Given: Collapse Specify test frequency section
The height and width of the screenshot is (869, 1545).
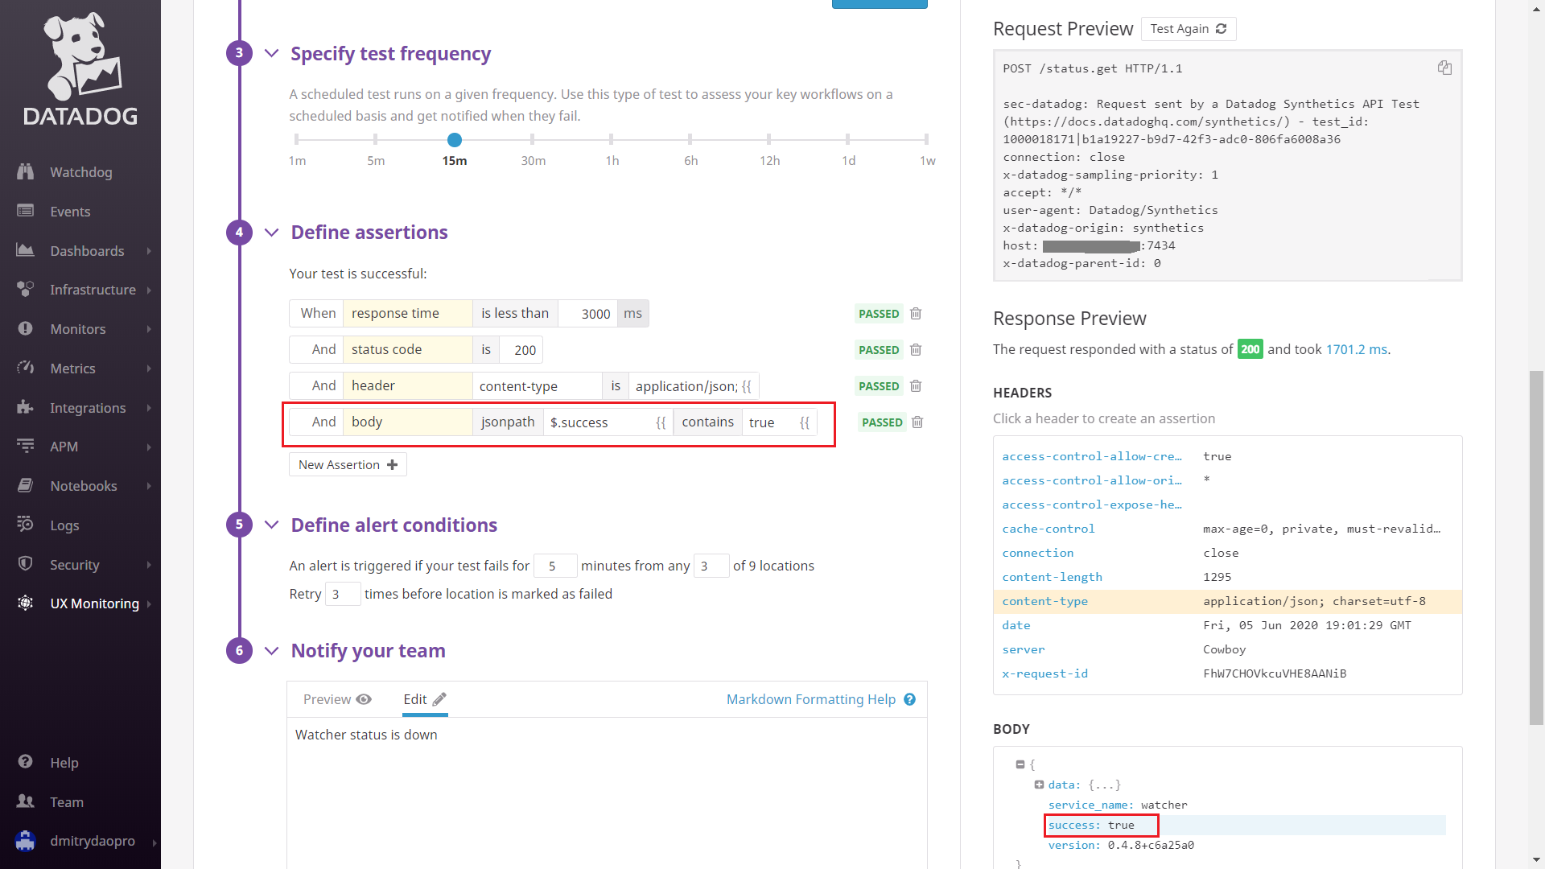Looking at the screenshot, I should (x=272, y=53).
